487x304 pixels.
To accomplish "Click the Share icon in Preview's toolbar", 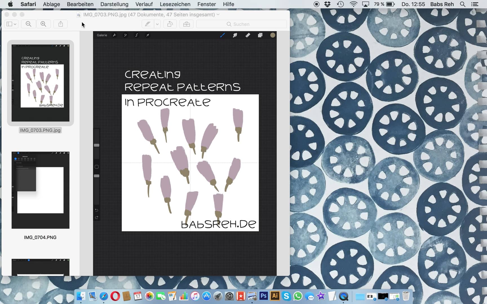I will pos(61,24).
